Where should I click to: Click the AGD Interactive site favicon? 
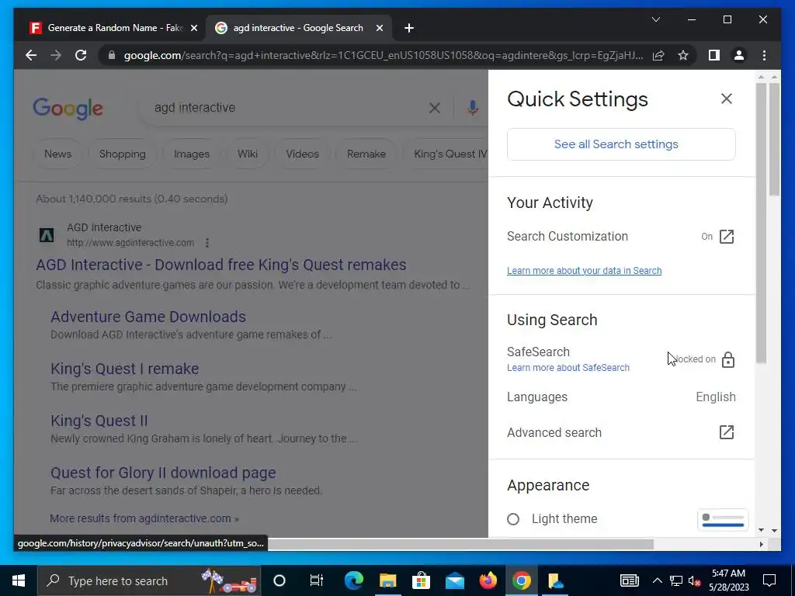pos(47,235)
